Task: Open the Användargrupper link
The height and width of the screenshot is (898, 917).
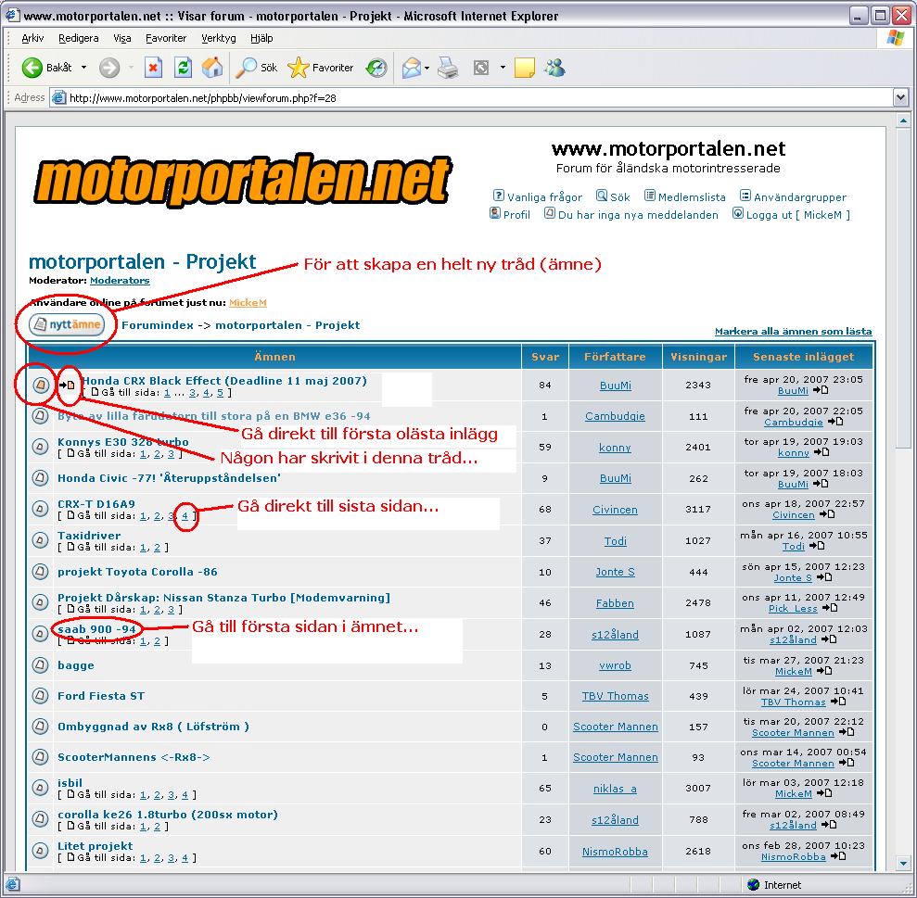Action: pos(799,197)
